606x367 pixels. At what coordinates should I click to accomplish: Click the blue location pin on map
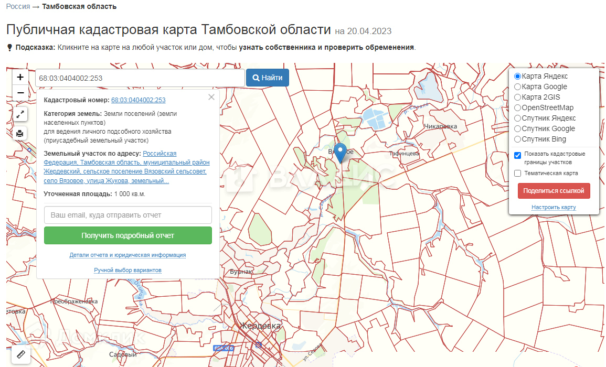pos(341,153)
